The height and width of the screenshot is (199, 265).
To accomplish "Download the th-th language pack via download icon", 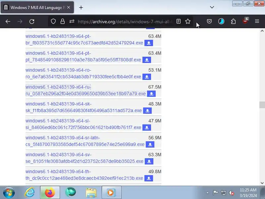I will [149, 178].
